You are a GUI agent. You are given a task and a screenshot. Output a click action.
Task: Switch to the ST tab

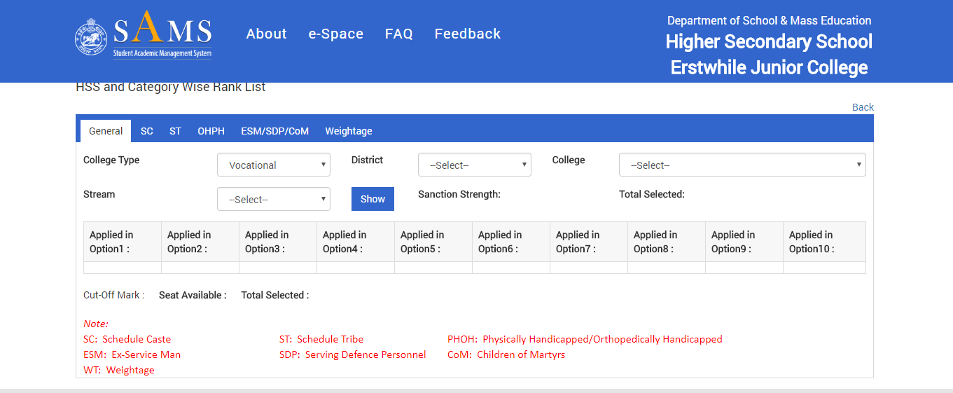click(175, 131)
